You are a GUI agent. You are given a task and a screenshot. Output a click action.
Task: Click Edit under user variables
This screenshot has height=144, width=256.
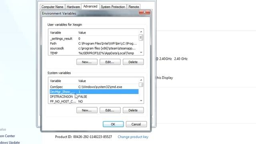coord(110,62)
